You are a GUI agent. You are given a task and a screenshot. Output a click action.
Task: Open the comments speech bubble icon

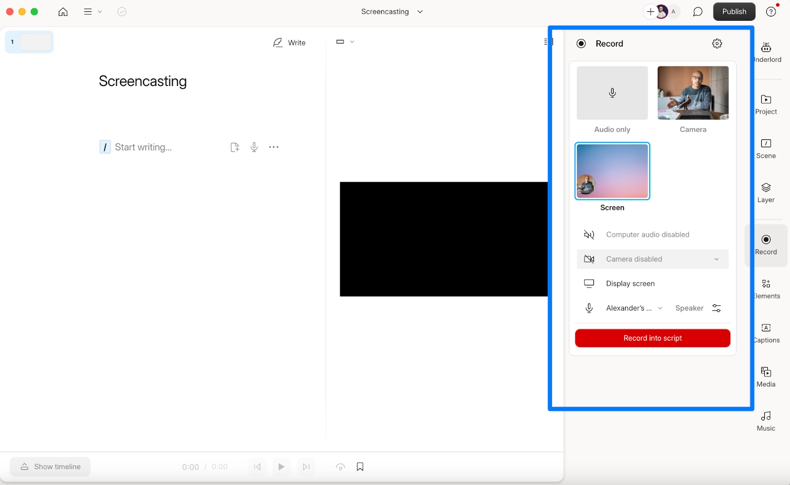[697, 12]
